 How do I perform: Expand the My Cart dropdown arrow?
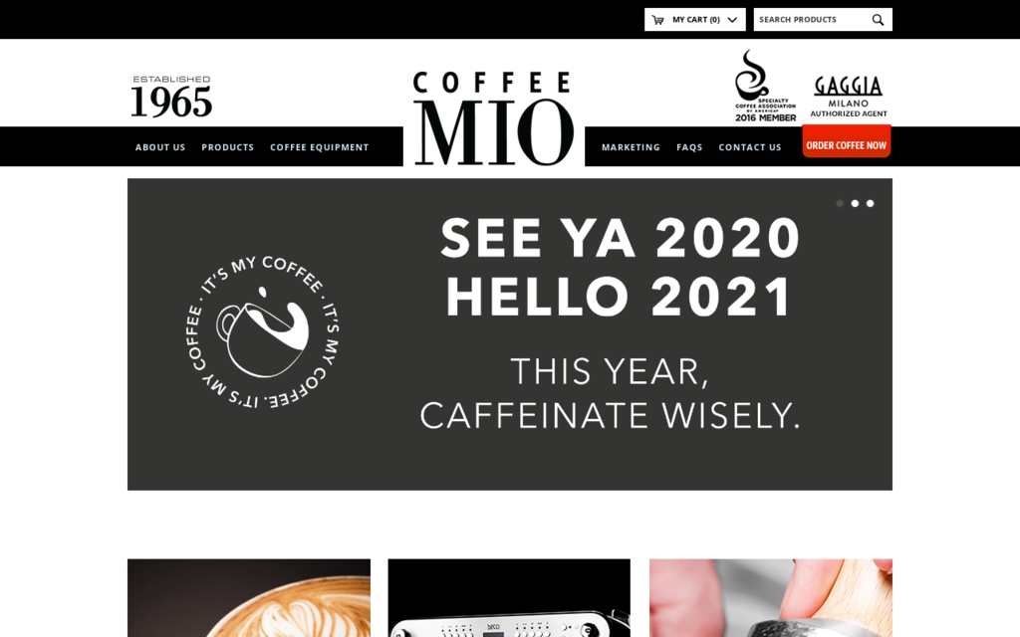click(732, 20)
